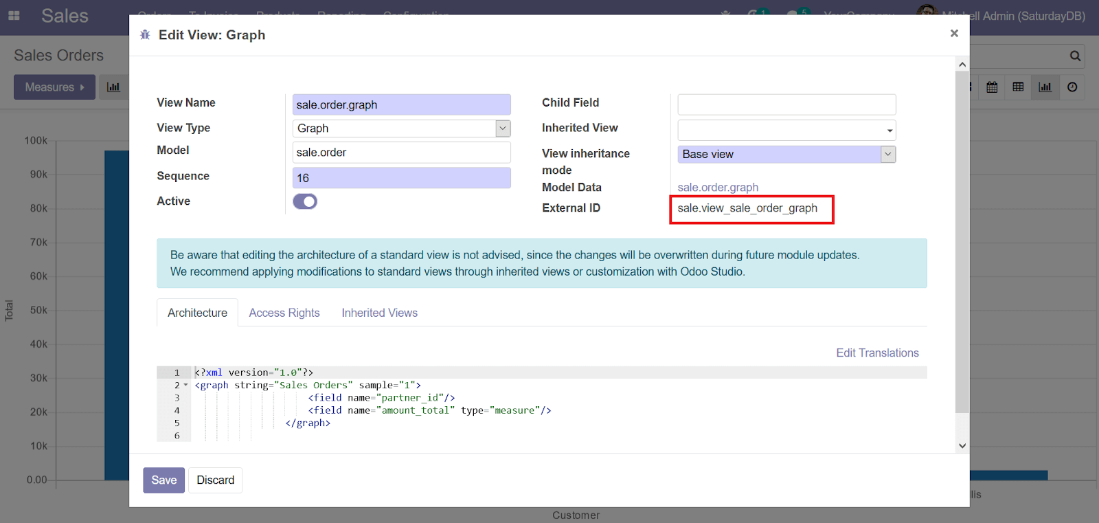Screen dimensions: 1099x523
Task: Open the Access Rights tab
Action: click(284, 313)
